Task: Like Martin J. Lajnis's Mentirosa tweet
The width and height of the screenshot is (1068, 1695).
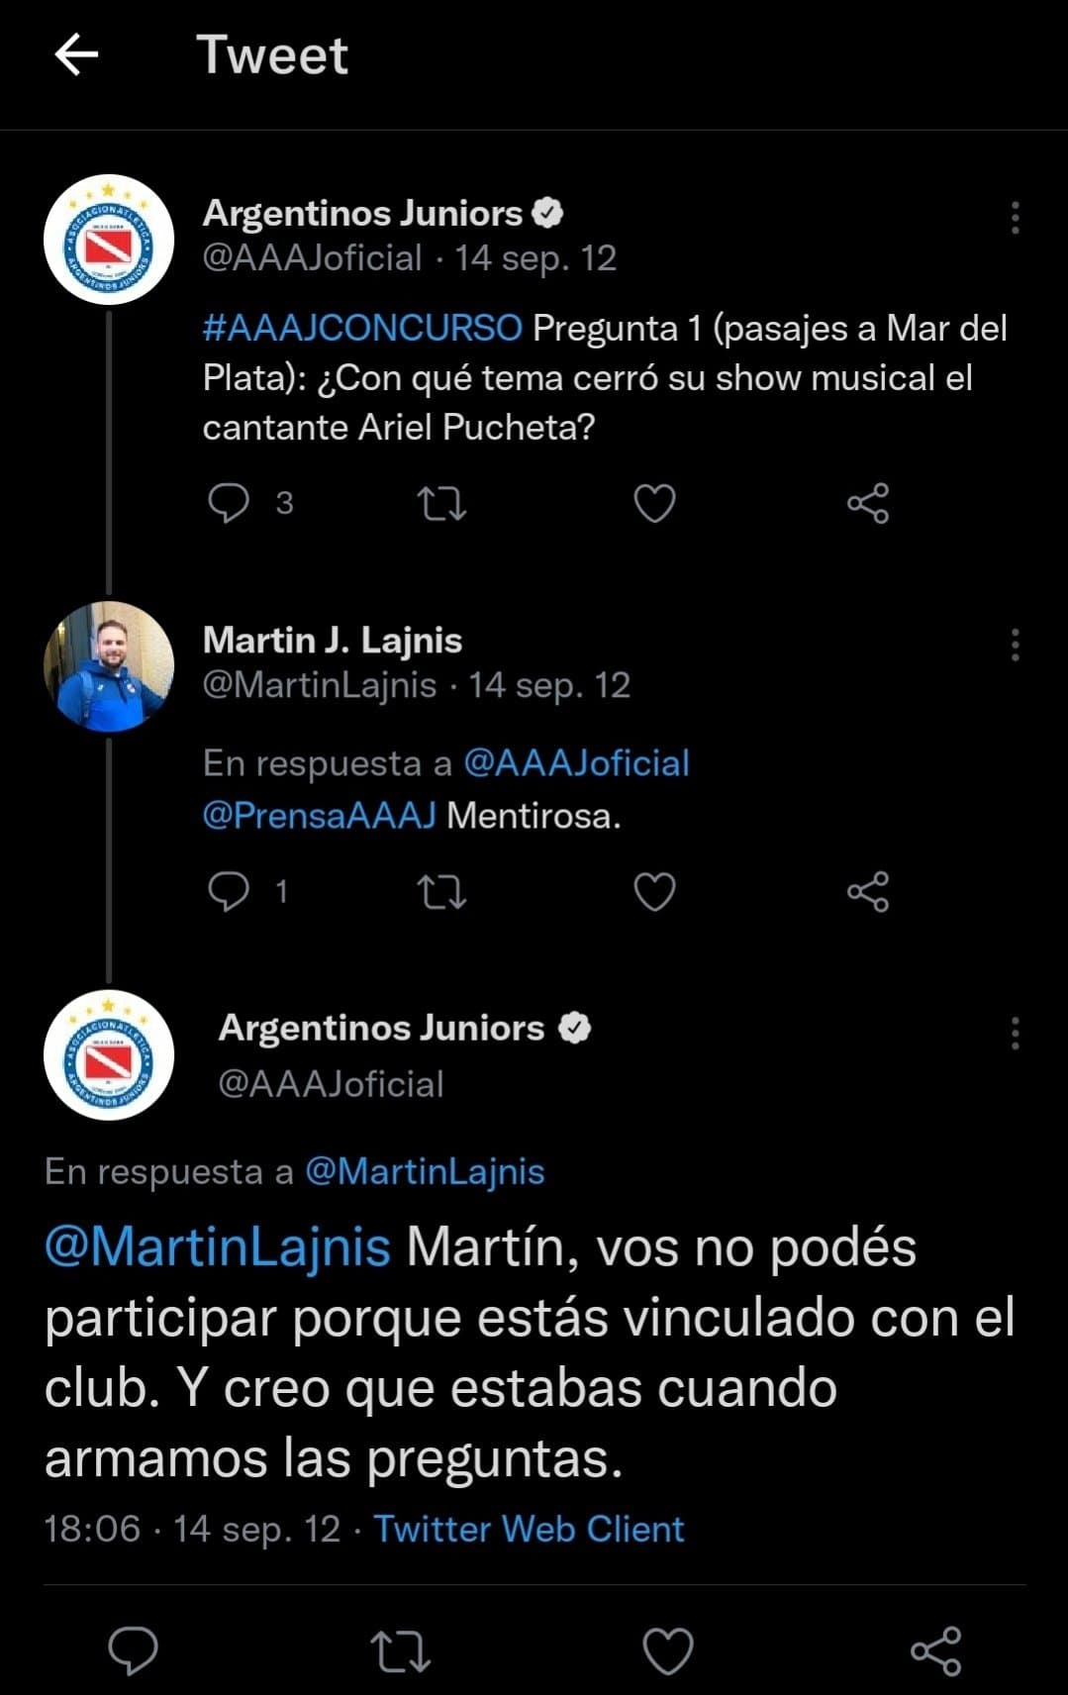Action: (x=654, y=891)
